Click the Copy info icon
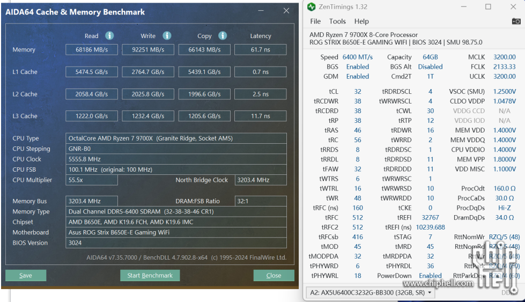Viewport: 525px width, 302px height. pos(223,35)
